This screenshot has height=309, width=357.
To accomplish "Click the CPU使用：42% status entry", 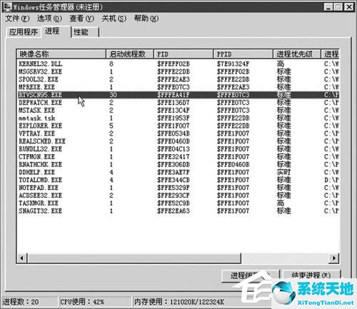I will 82,302.
